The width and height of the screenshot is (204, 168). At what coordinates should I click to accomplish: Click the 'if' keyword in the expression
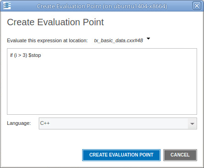coord(12,55)
